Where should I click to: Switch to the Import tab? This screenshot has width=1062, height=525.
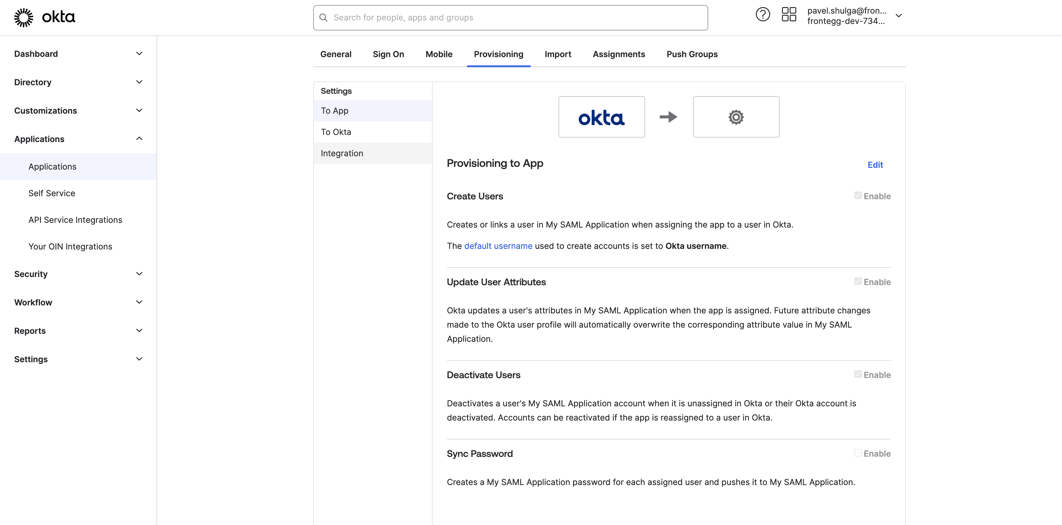point(558,54)
